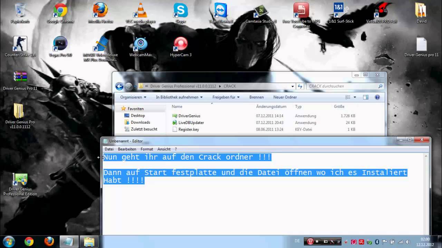Open Firefox from the taskbar
This screenshot has height=248, width=442.
pos(49,242)
